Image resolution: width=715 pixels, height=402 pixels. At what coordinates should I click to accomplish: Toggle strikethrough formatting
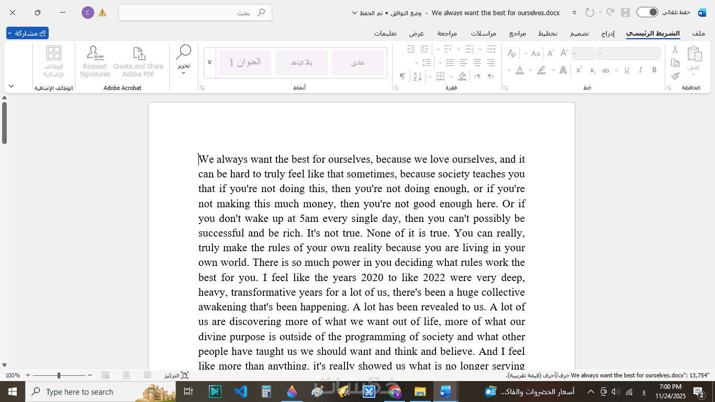pos(606,70)
